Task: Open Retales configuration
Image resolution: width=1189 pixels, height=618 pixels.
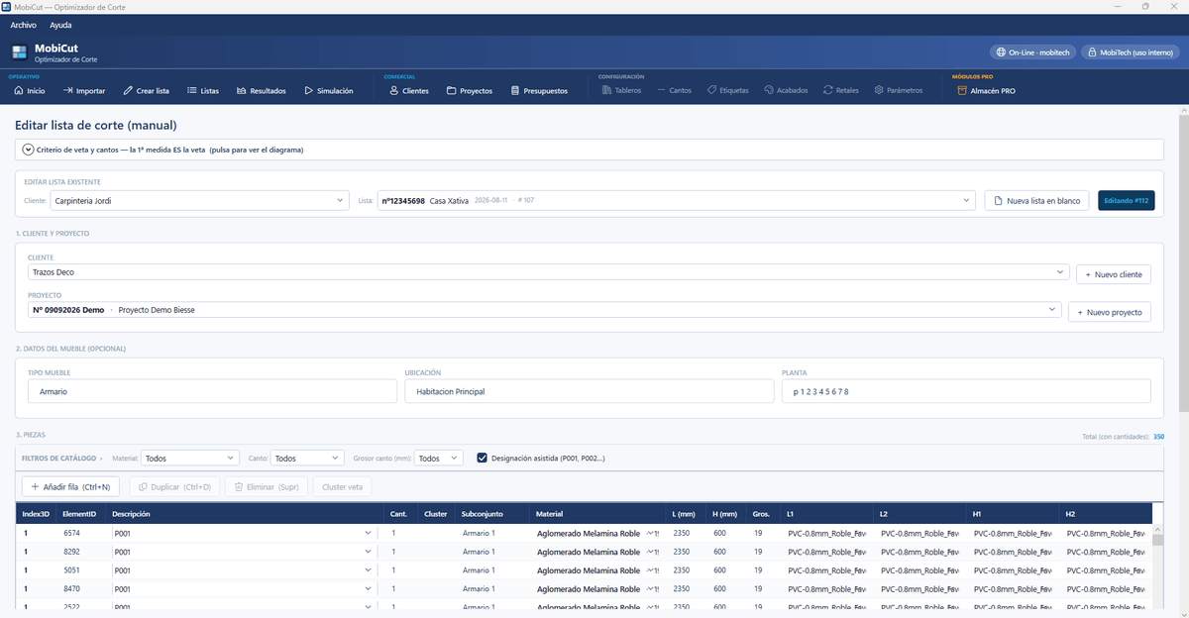Action: pyautogui.click(x=841, y=91)
